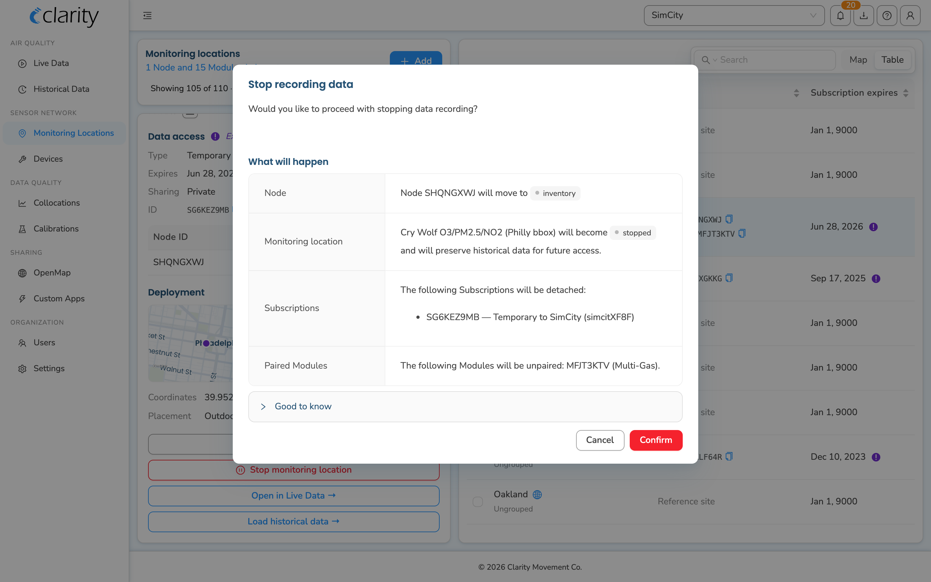
Task: Click the Search input field
Action: coord(765,60)
